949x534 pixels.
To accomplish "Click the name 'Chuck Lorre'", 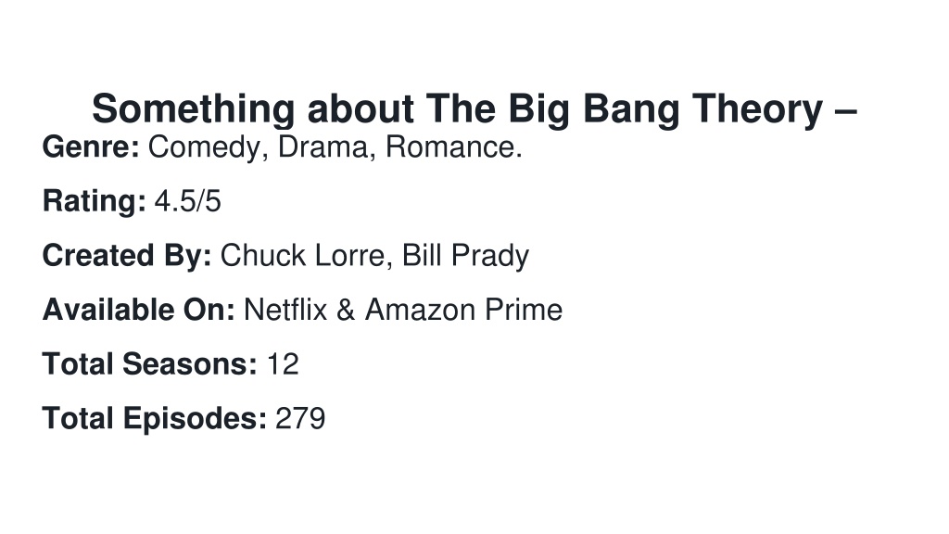I will 303,256.
